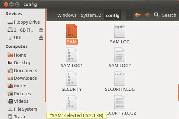Open Music in the sidebar

tap(20, 86)
